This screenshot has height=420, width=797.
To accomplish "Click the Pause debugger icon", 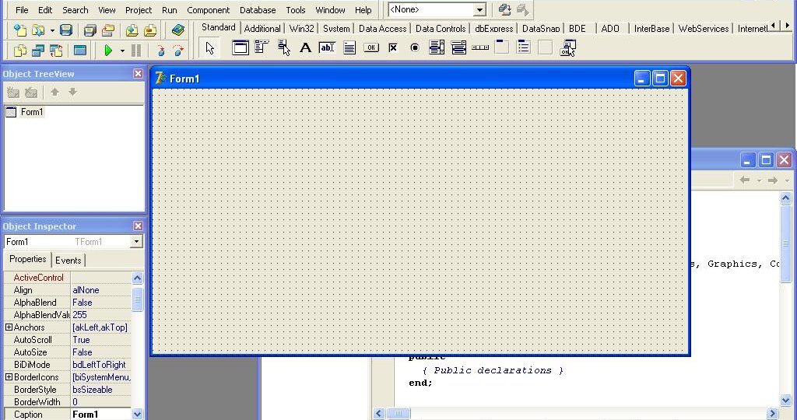I will pos(136,51).
